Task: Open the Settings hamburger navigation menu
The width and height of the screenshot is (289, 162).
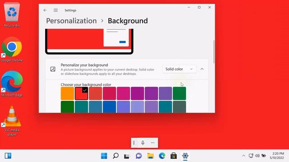Action: point(56,10)
